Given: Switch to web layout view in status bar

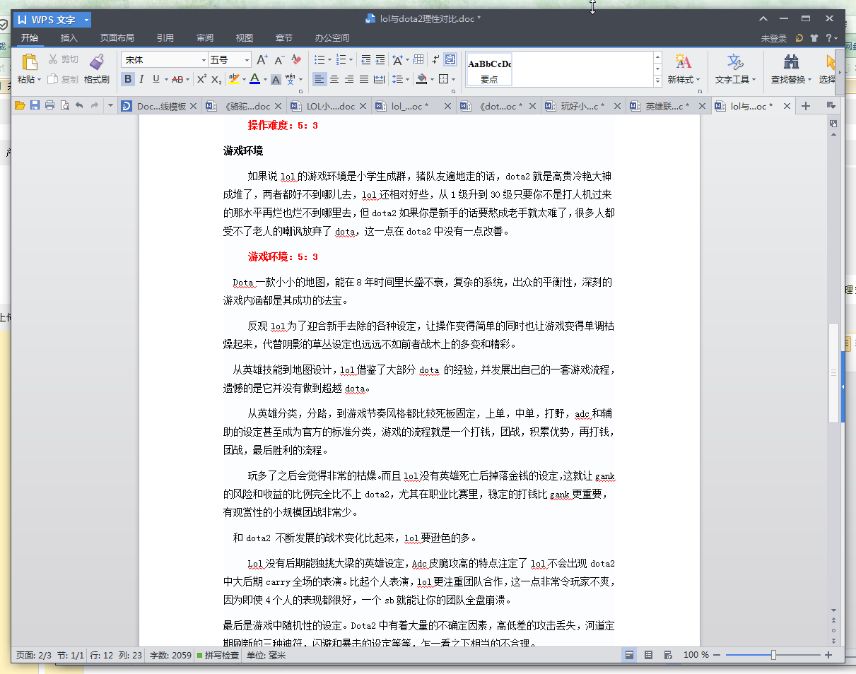Looking at the screenshot, I should [x=667, y=656].
